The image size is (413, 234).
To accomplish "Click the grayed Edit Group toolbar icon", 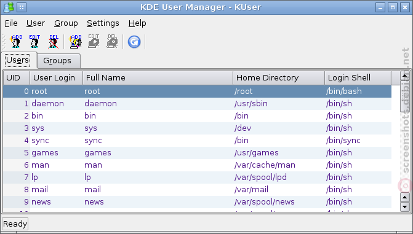I will (94, 42).
